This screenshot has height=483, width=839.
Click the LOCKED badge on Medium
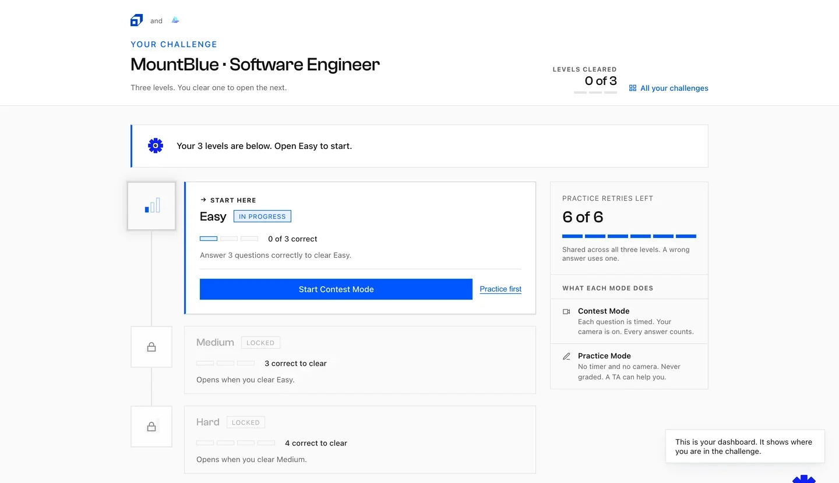(260, 343)
